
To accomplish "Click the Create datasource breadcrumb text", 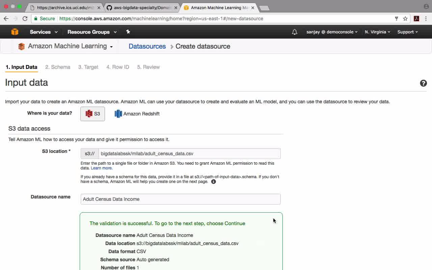I will click(203, 46).
